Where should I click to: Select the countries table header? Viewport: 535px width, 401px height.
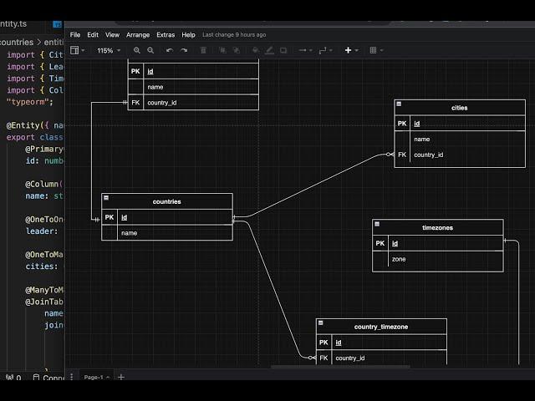click(167, 201)
